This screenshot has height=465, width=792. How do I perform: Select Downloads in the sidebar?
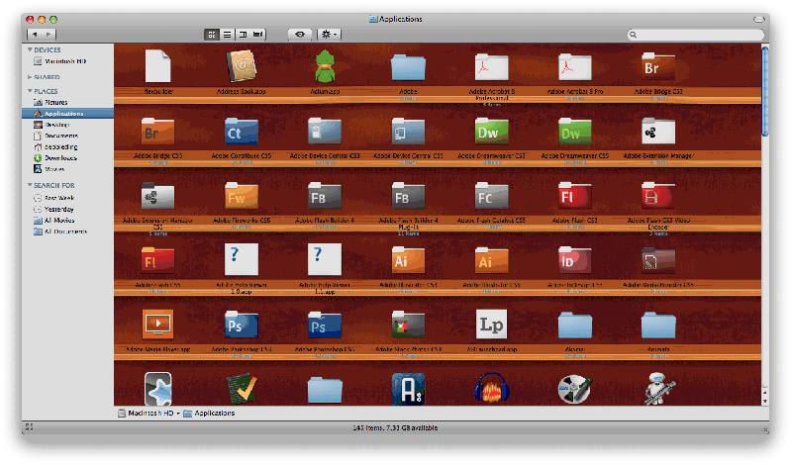59,157
